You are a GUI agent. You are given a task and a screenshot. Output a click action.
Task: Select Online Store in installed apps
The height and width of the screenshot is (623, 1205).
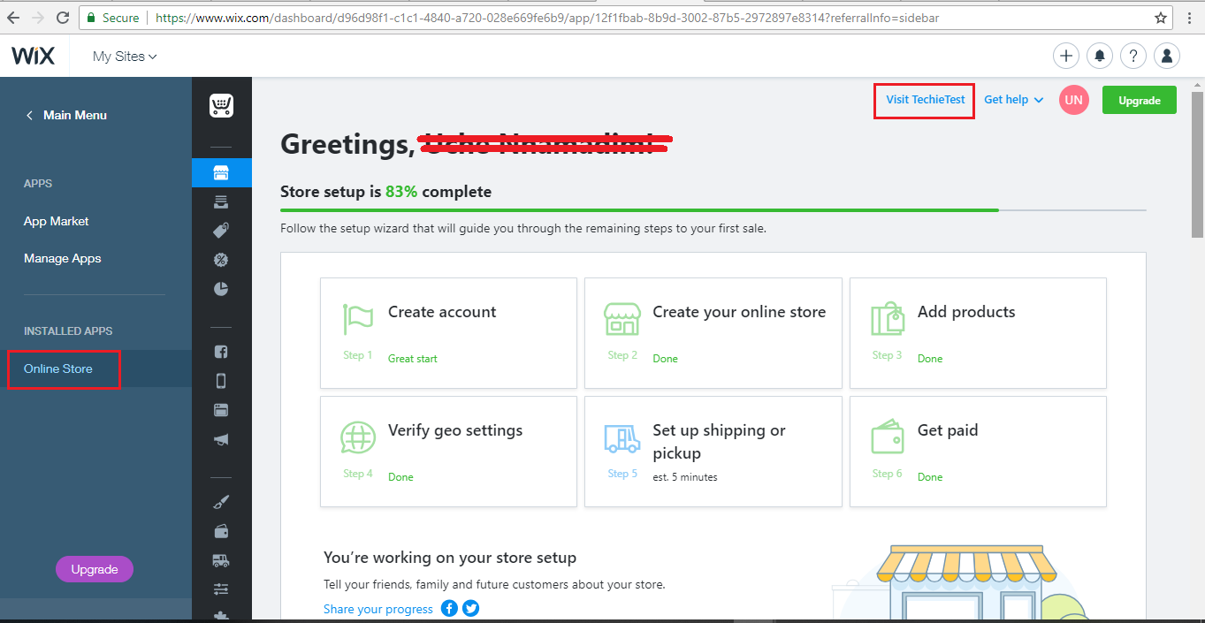(x=58, y=368)
